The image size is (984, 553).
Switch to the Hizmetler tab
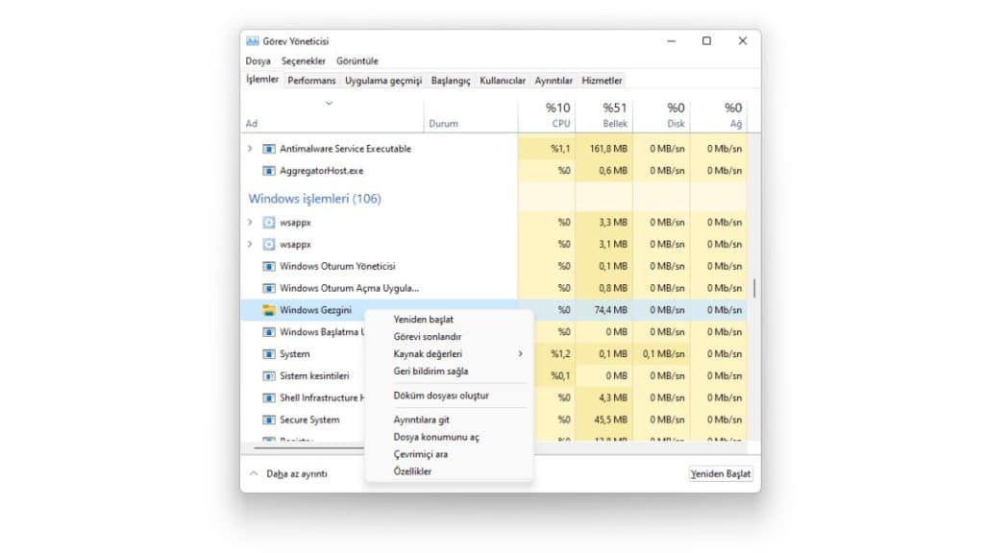602,80
